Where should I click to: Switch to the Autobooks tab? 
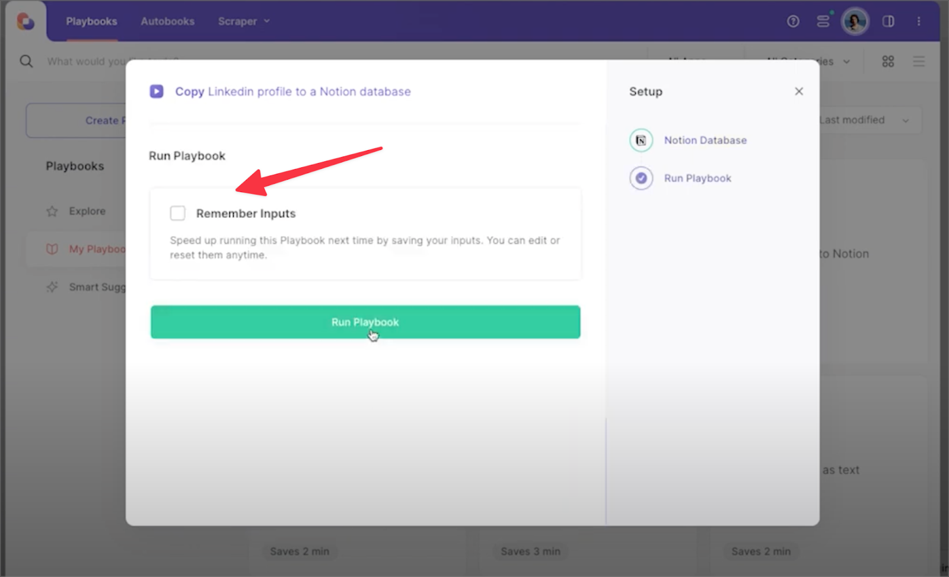tap(167, 21)
